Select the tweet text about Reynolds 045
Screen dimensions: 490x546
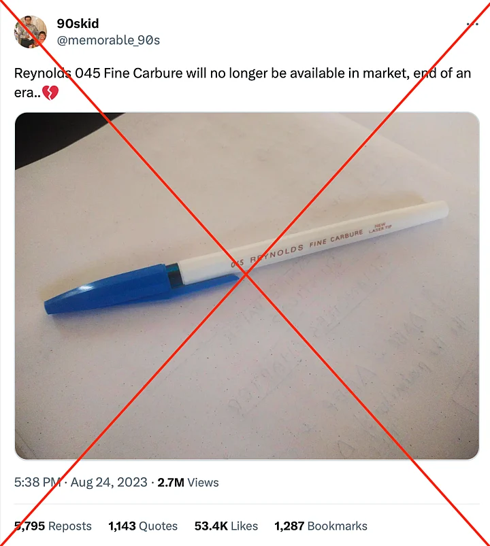[242, 83]
